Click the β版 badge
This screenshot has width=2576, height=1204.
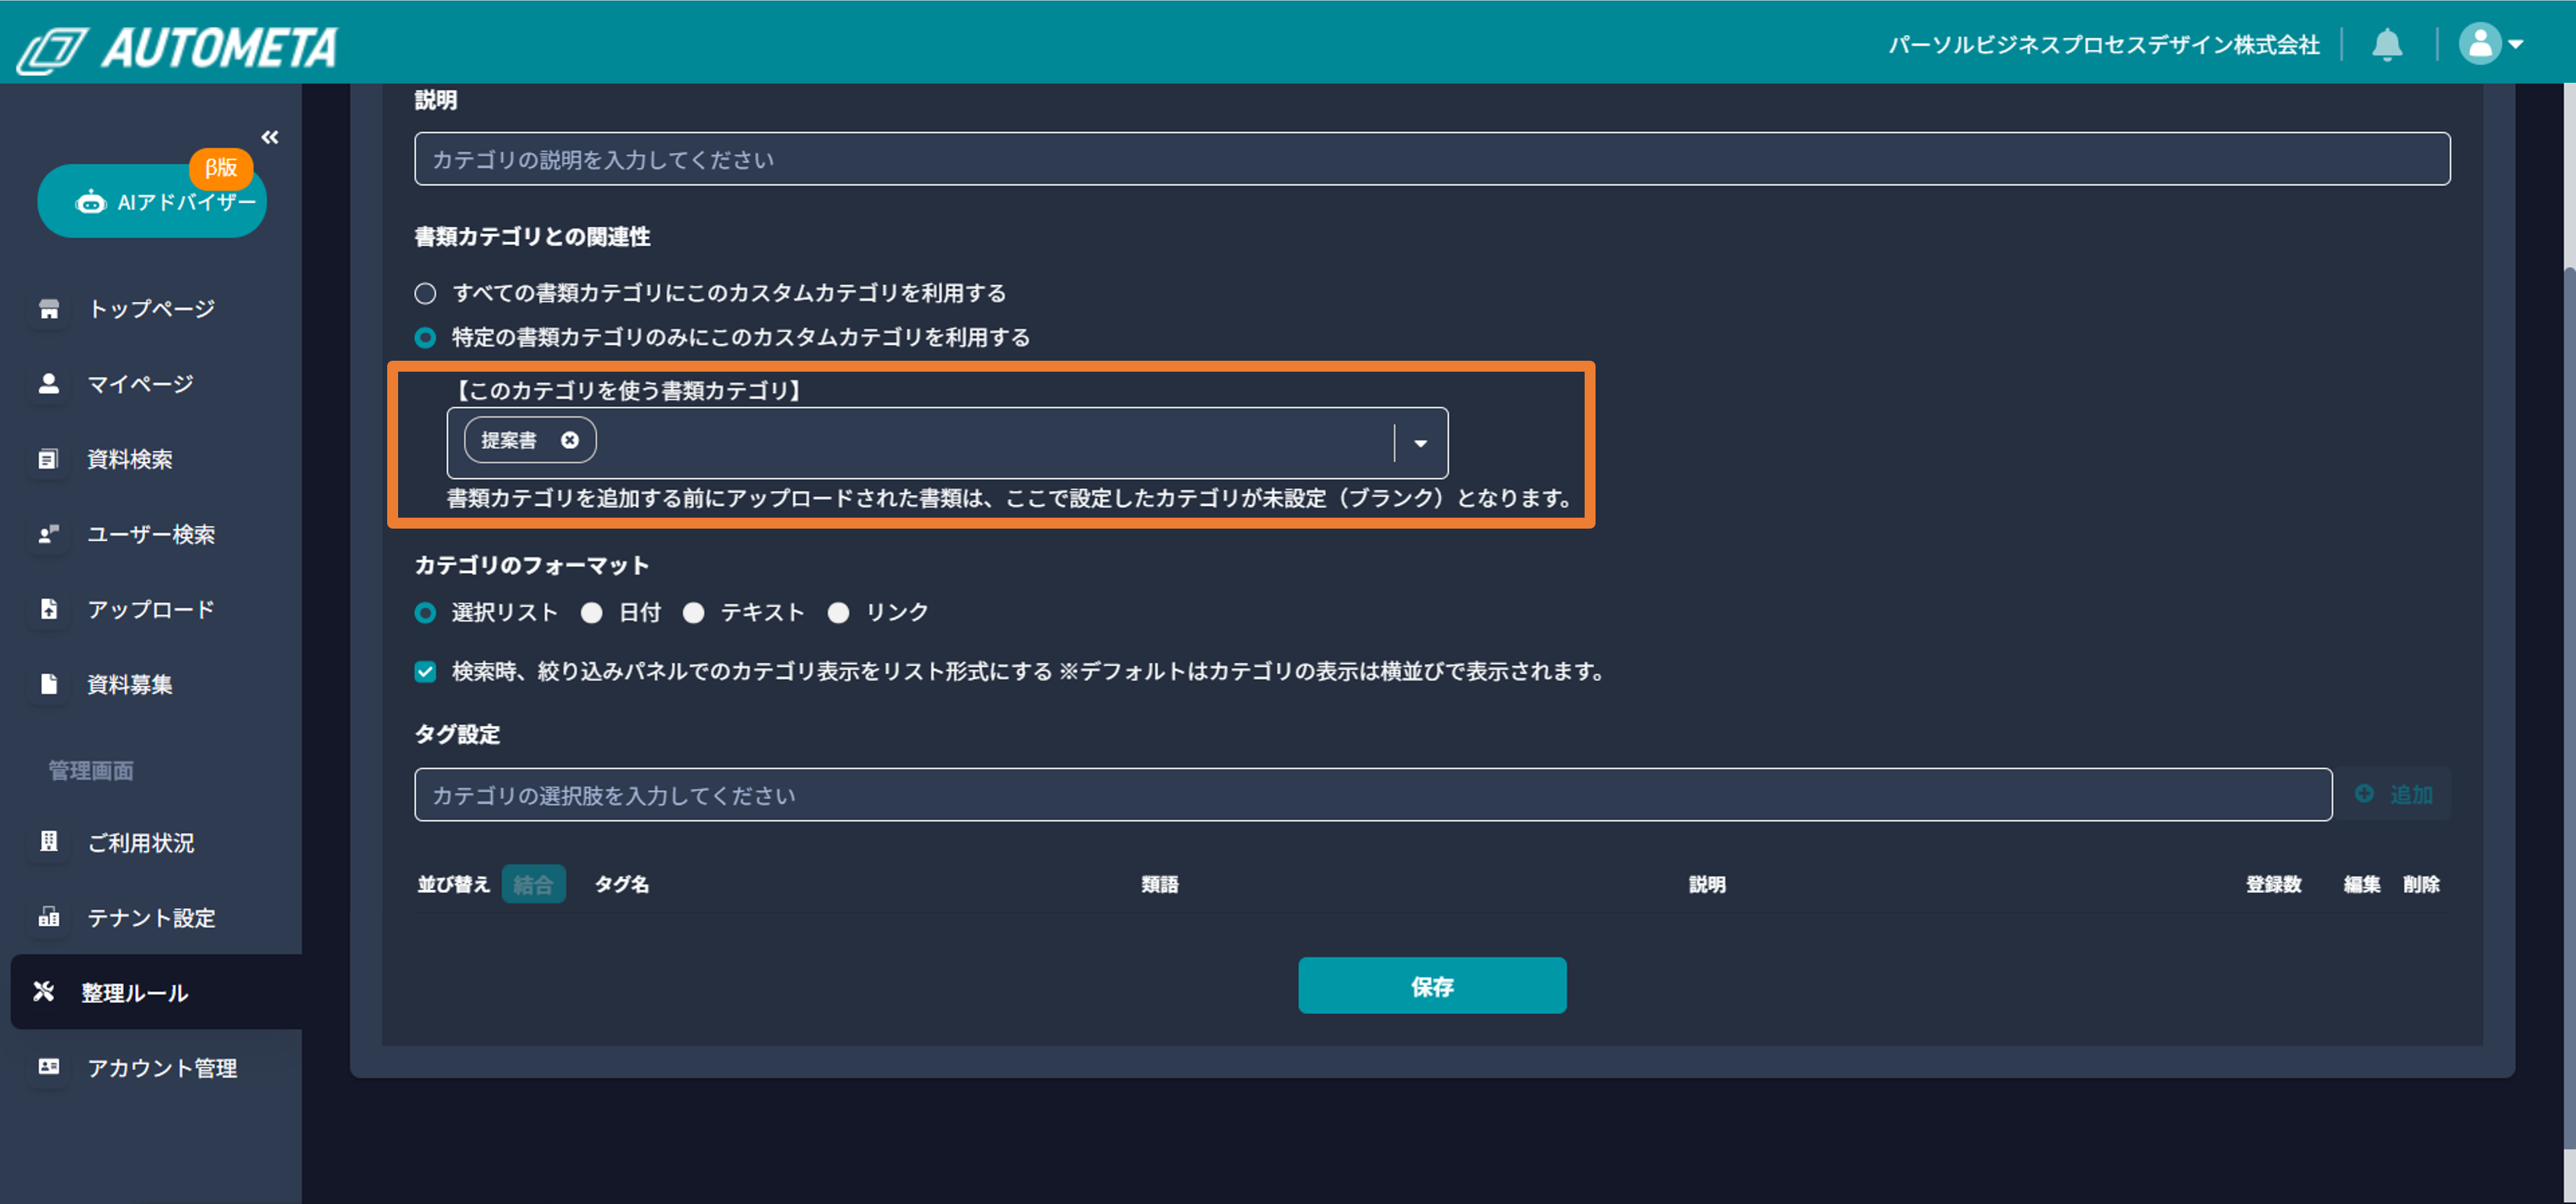click(221, 167)
